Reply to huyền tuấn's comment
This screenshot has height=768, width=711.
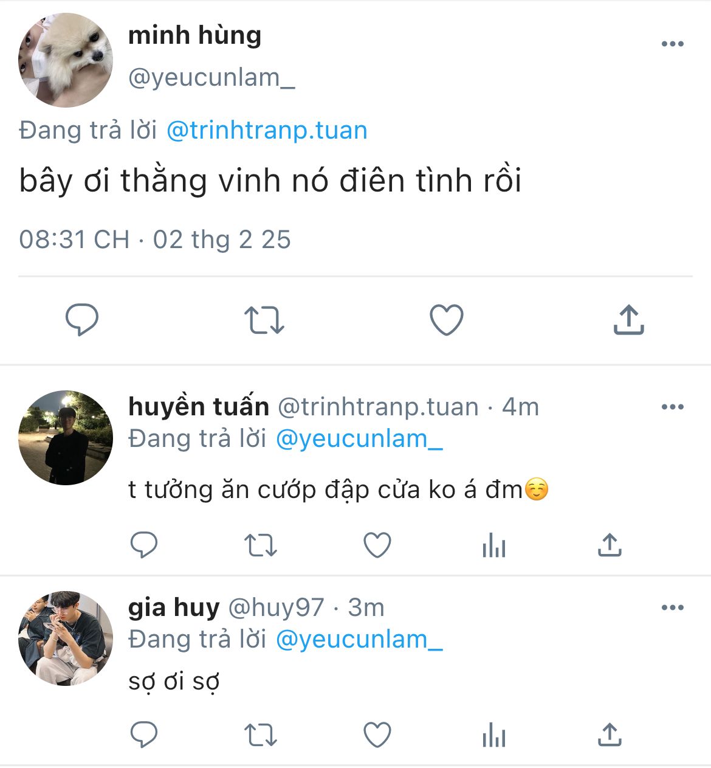[144, 545]
